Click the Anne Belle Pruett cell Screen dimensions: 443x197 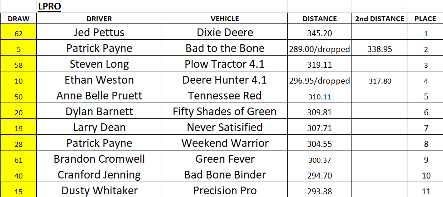[99, 96]
